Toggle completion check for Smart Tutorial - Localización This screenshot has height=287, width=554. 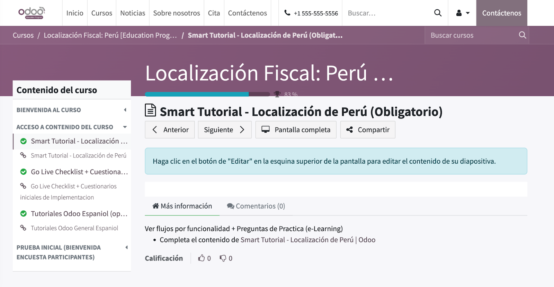point(24,141)
